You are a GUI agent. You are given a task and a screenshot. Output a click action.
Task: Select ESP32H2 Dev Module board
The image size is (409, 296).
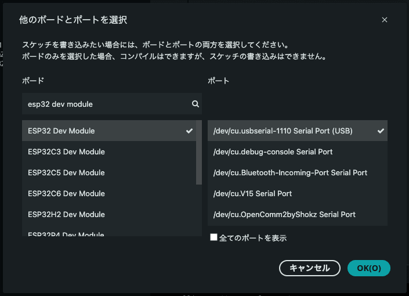[109, 214]
